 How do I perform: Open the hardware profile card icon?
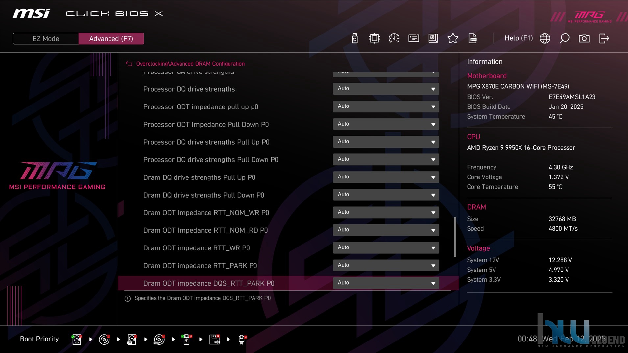point(414,38)
